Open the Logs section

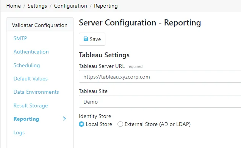pos(19,132)
